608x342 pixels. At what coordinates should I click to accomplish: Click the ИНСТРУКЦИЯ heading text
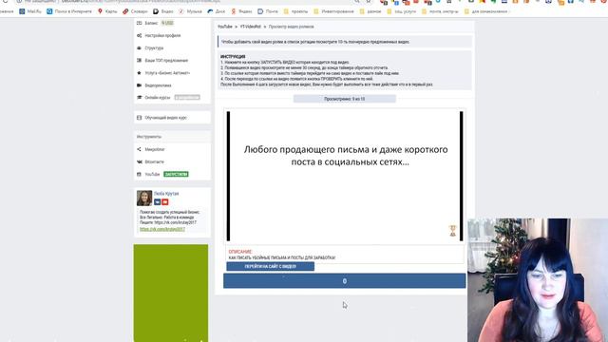233,57
